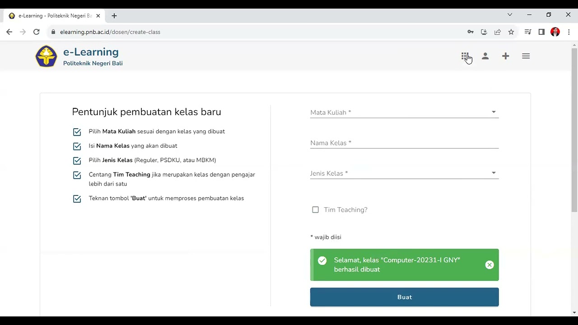Click the browser share page icon
The image size is (578, 325).
click(x=498, y=32)
